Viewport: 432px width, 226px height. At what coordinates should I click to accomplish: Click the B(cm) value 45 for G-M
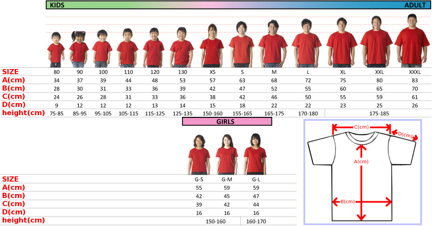(x=227, y=196)
